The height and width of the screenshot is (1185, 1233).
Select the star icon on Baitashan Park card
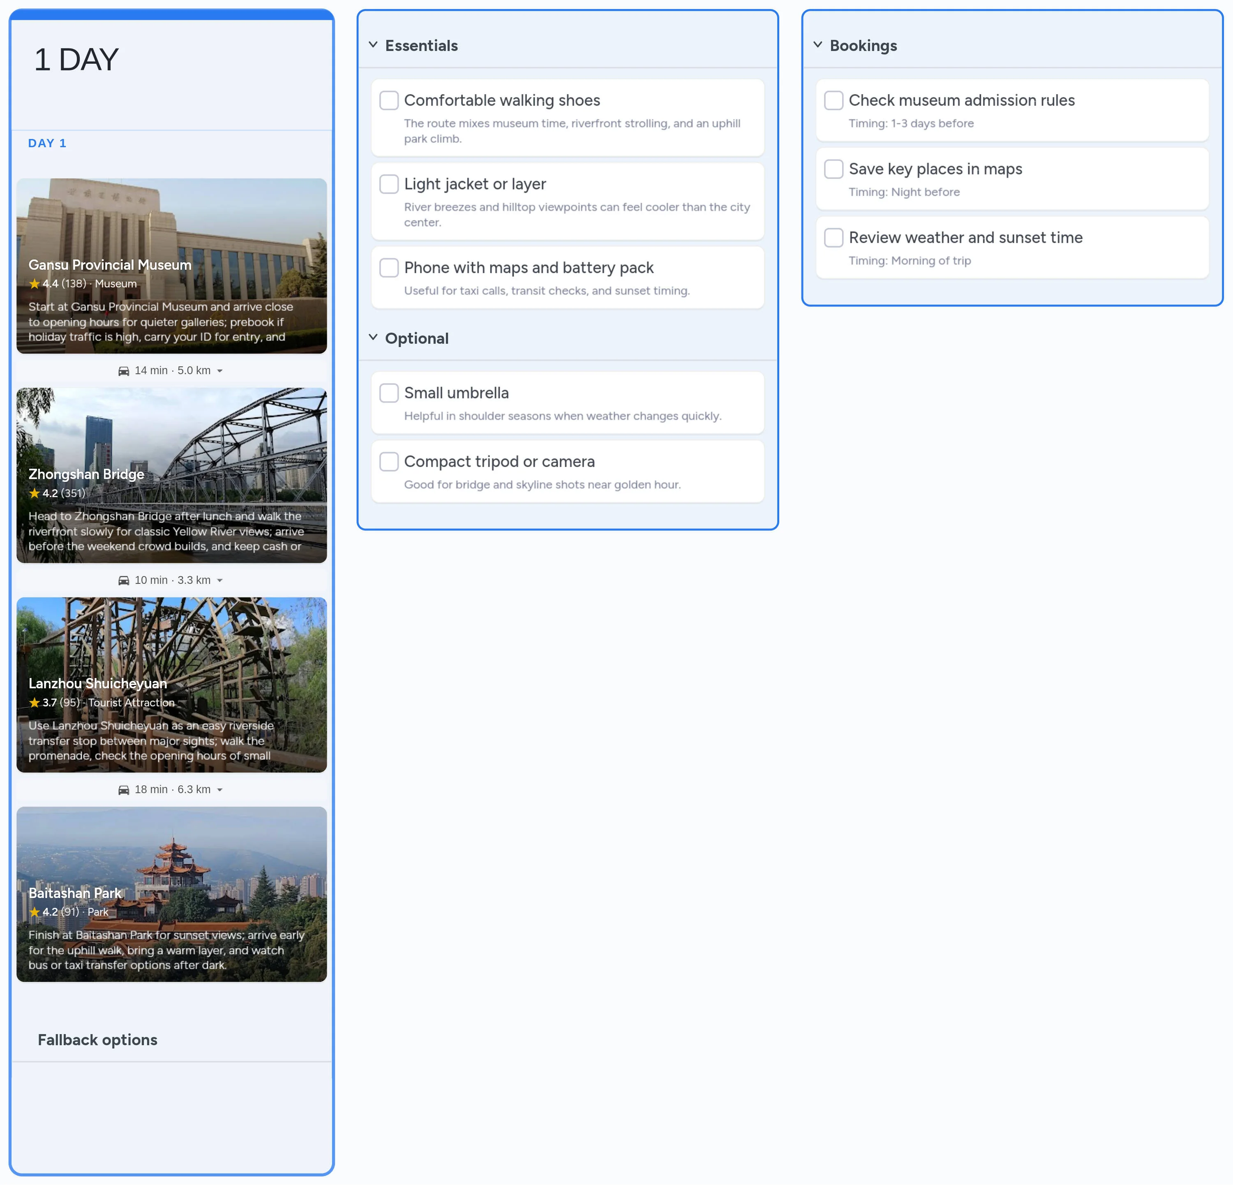tap(35, 912)
